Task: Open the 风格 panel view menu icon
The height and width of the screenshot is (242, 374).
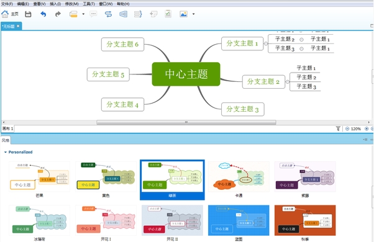Action: pos(365,140)
